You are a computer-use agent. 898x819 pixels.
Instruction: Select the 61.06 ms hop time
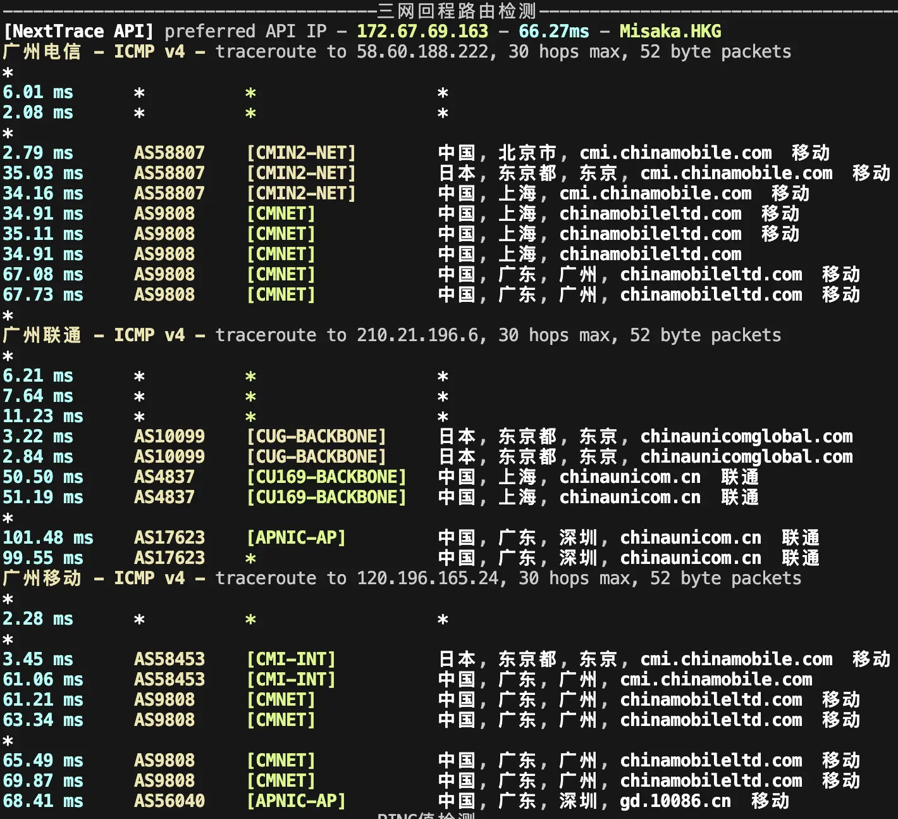43,679
